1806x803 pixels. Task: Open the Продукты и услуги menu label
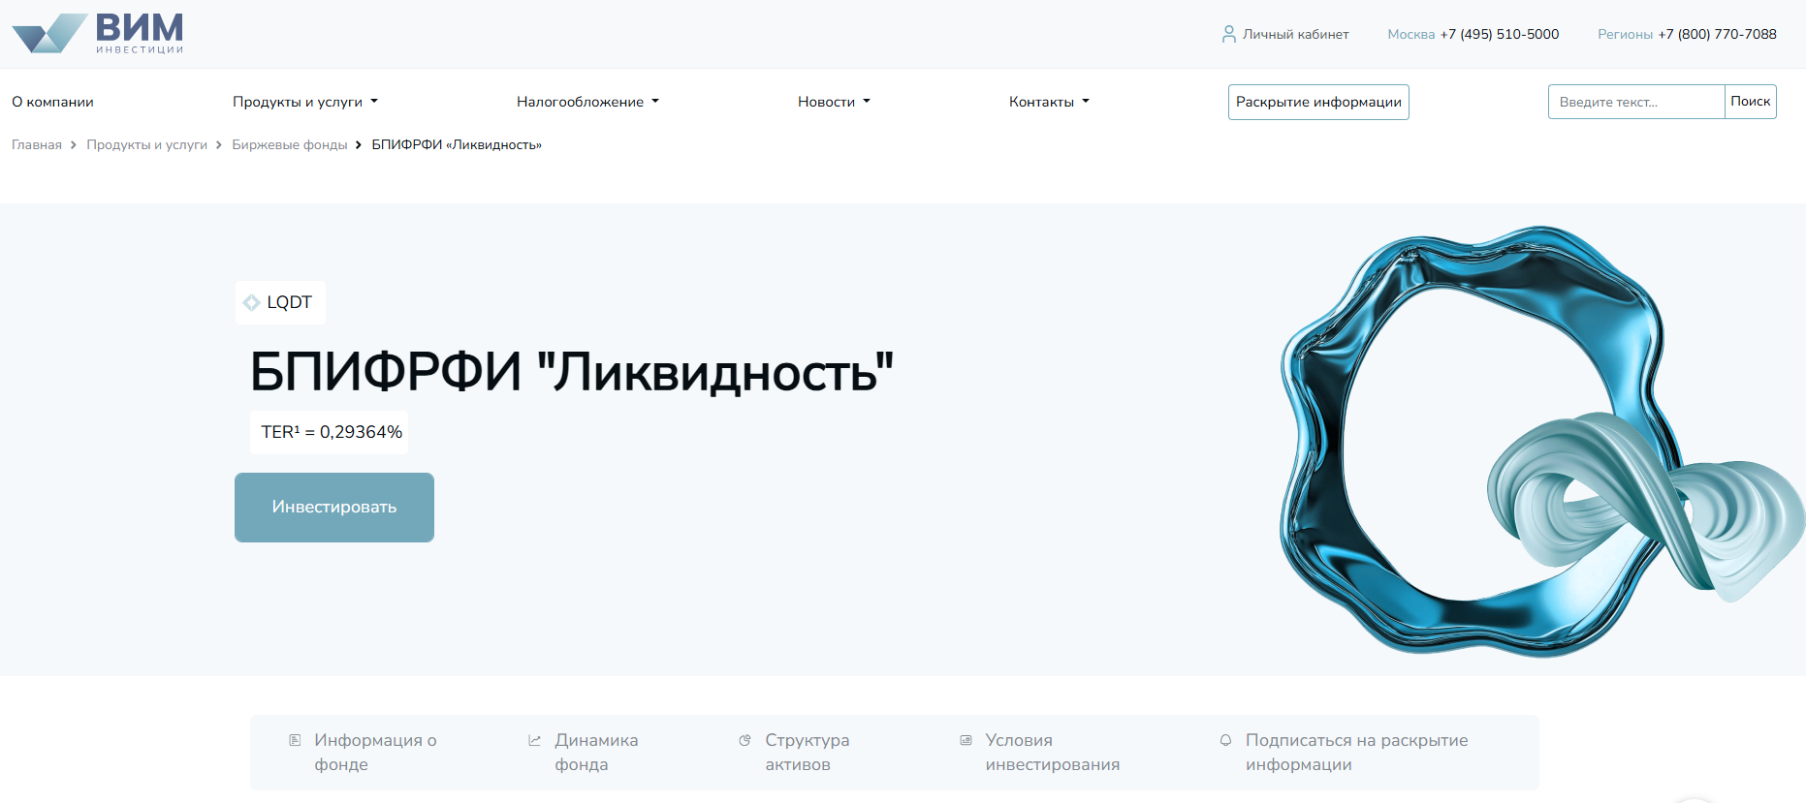tap(298, 102)
